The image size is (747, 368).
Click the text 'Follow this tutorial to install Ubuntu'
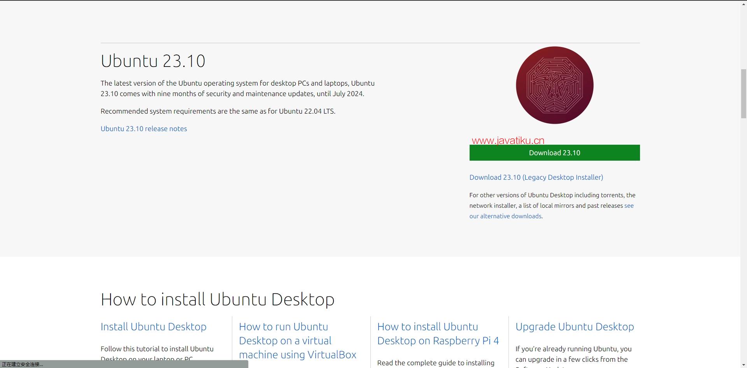click(157, 349)
